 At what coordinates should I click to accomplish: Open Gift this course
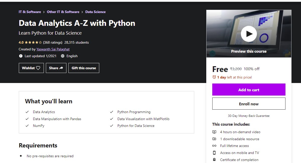click(x=84, y=68)
